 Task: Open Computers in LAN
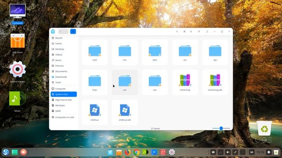pos(63,117)
